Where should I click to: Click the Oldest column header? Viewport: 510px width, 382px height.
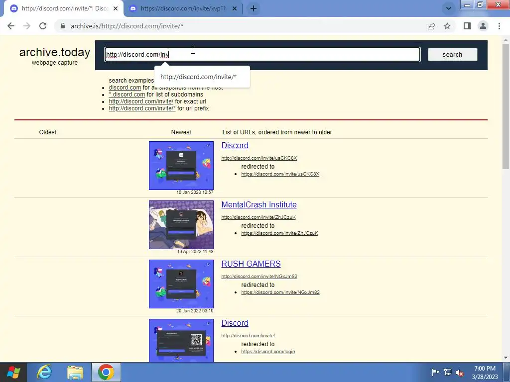[x=47, y=132]
